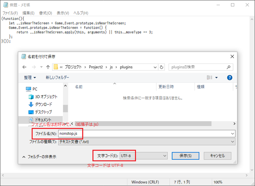255x186 pixels.
Task: Expand the file name history dropdown
Action: click(233, 134)
